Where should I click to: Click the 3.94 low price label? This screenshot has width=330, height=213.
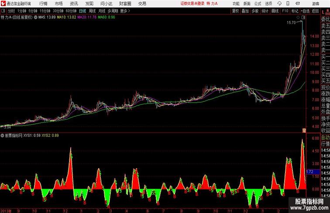point(7,127)
